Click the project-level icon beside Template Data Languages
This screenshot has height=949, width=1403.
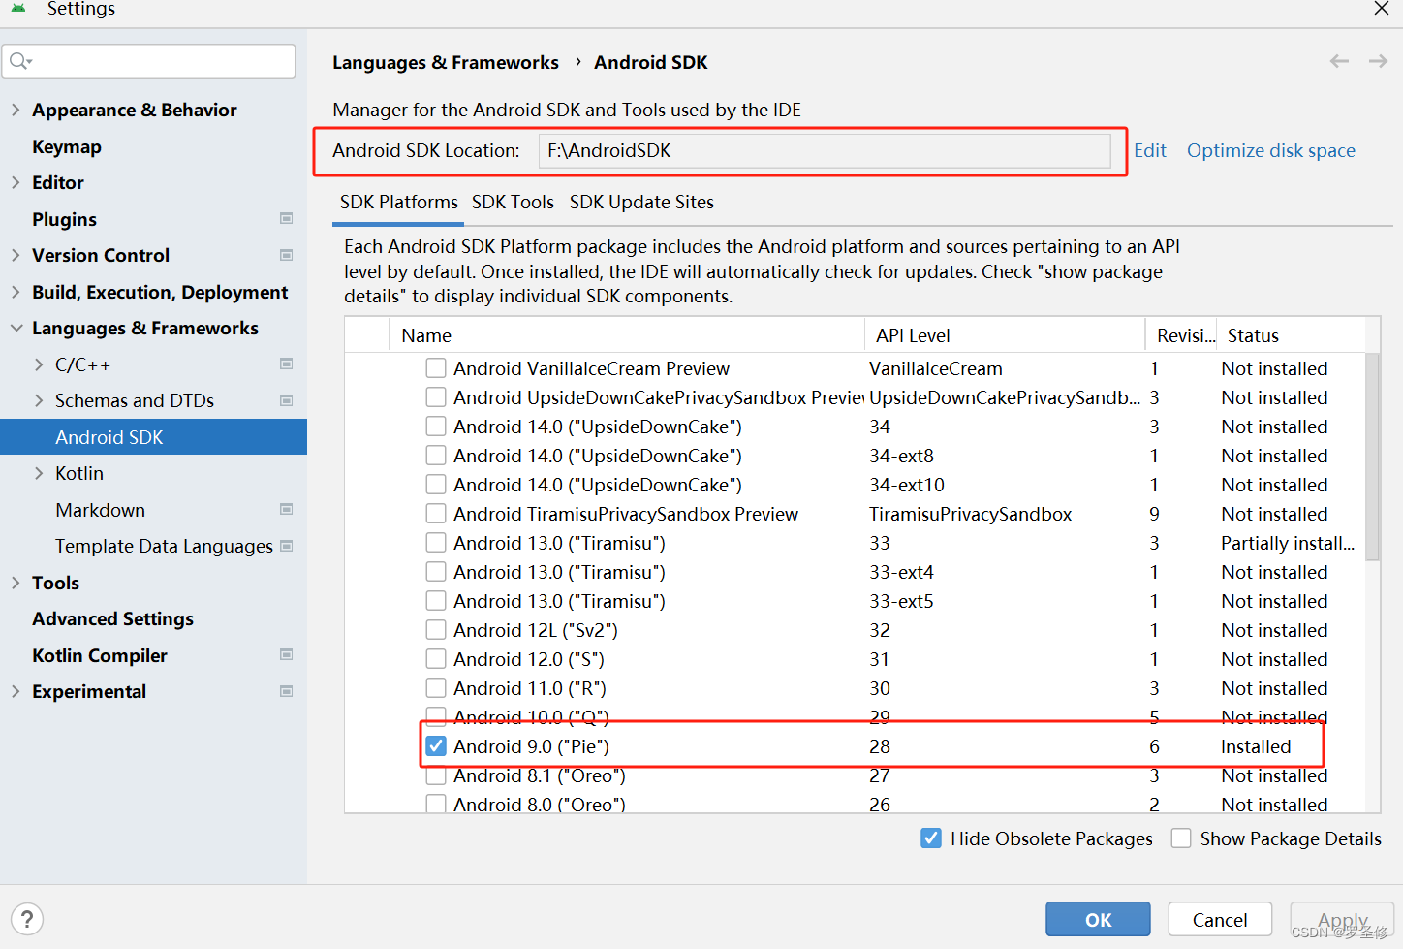[286, 546]
